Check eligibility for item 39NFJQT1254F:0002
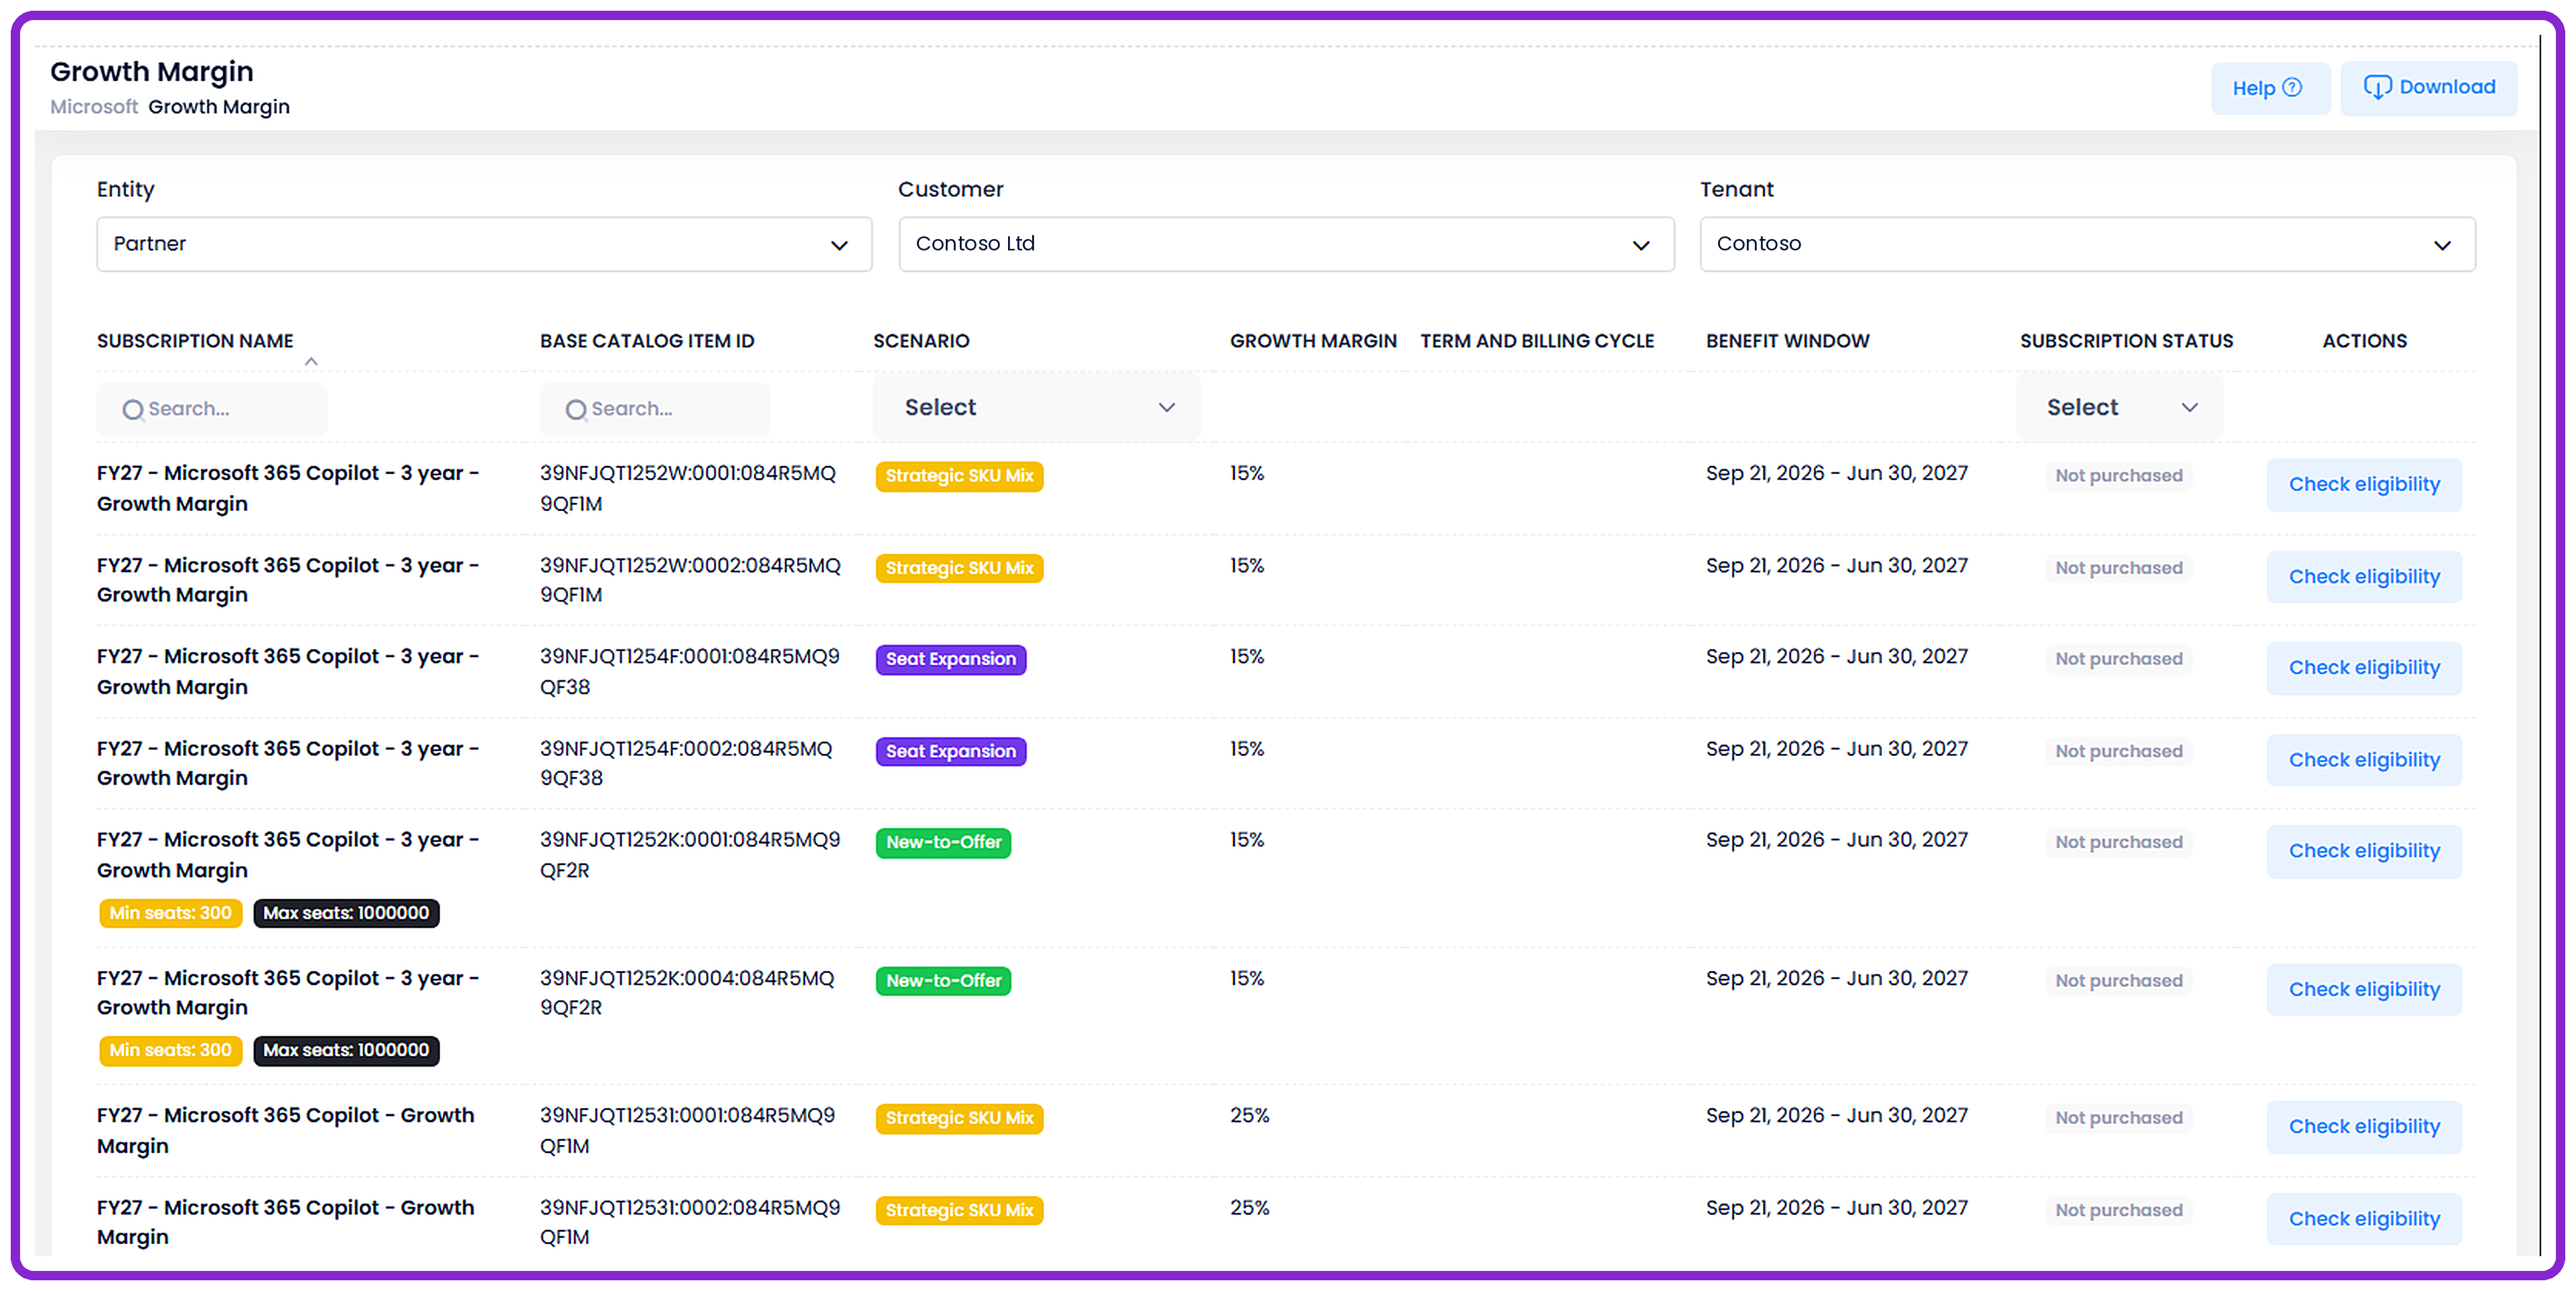Image resolution: width=2576 pixels, height=1291 pixels. coord(2364,760)
